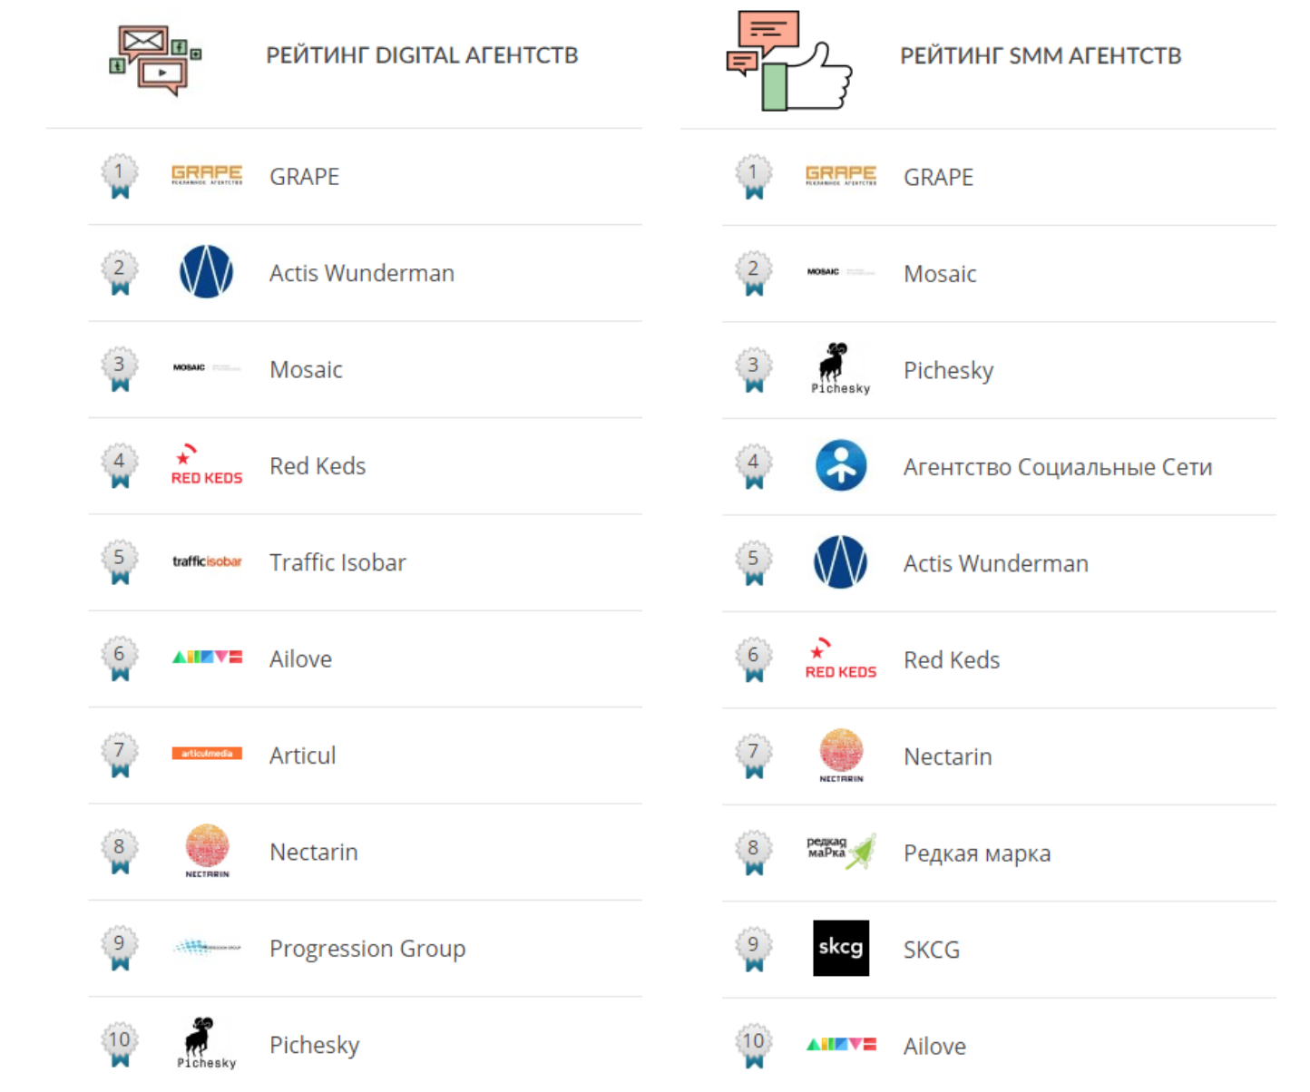Click Ailove logo in the SMM rating

(841, 1045)
